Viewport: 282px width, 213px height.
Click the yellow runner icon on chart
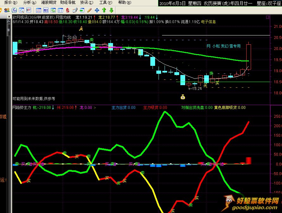coord(81,28)
